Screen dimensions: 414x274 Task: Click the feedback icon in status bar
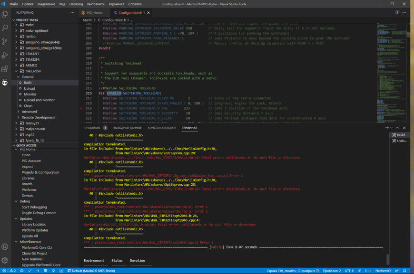[396, 271]
